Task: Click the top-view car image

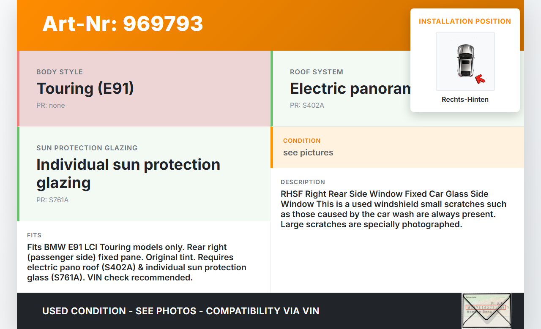Action: coord(465,60)
